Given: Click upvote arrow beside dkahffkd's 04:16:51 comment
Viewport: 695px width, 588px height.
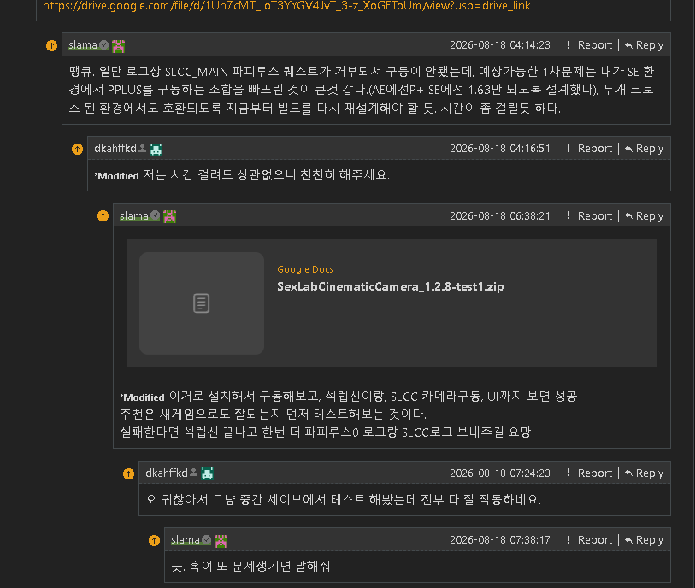Looking at the screenshot, I should click(78, 149).
